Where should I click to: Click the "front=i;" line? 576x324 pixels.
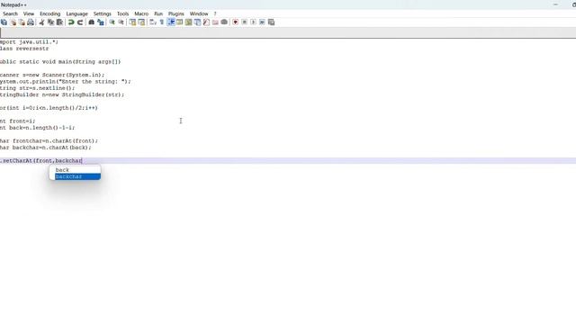click(18, 121)
